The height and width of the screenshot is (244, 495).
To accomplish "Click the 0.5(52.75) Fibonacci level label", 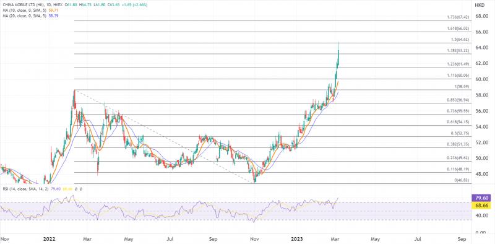I will (459, 133).
